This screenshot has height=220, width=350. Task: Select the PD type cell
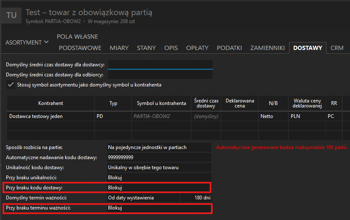click(113, 116)
